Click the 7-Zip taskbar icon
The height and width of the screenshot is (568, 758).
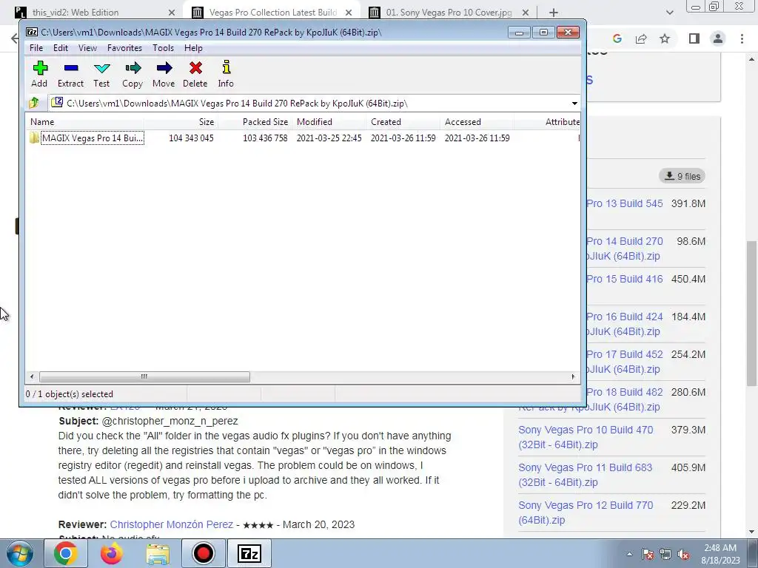pyautogui.click(x=249, y=553)
